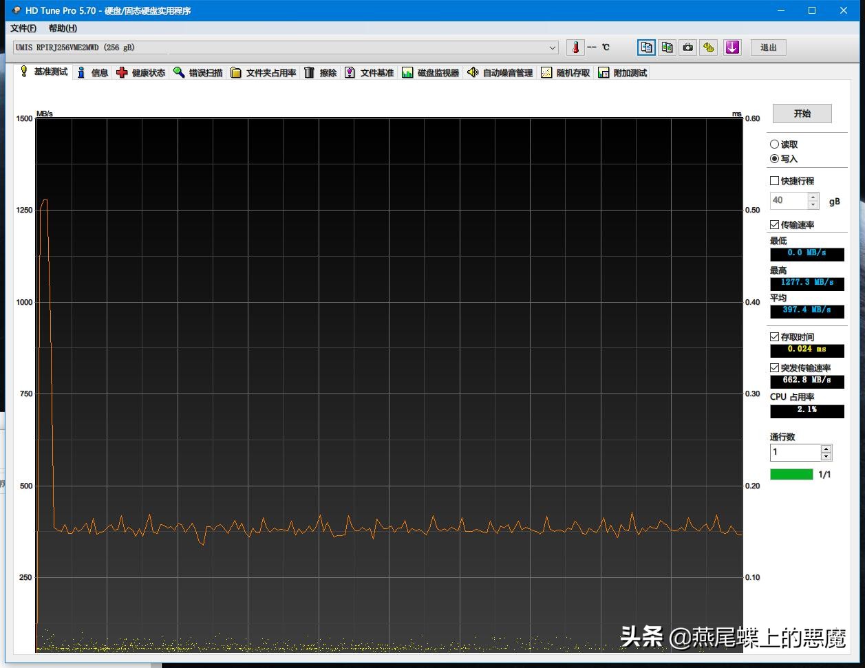
Task: Click the HD Tune Pro title bar icon
Action: pos(17,10)
